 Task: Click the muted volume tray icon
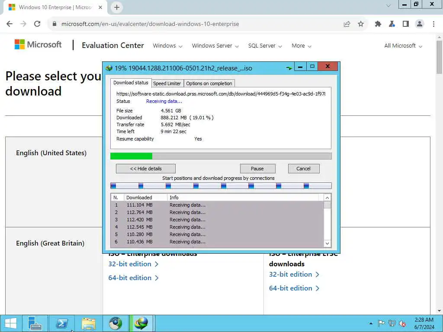tap(402, 323)
